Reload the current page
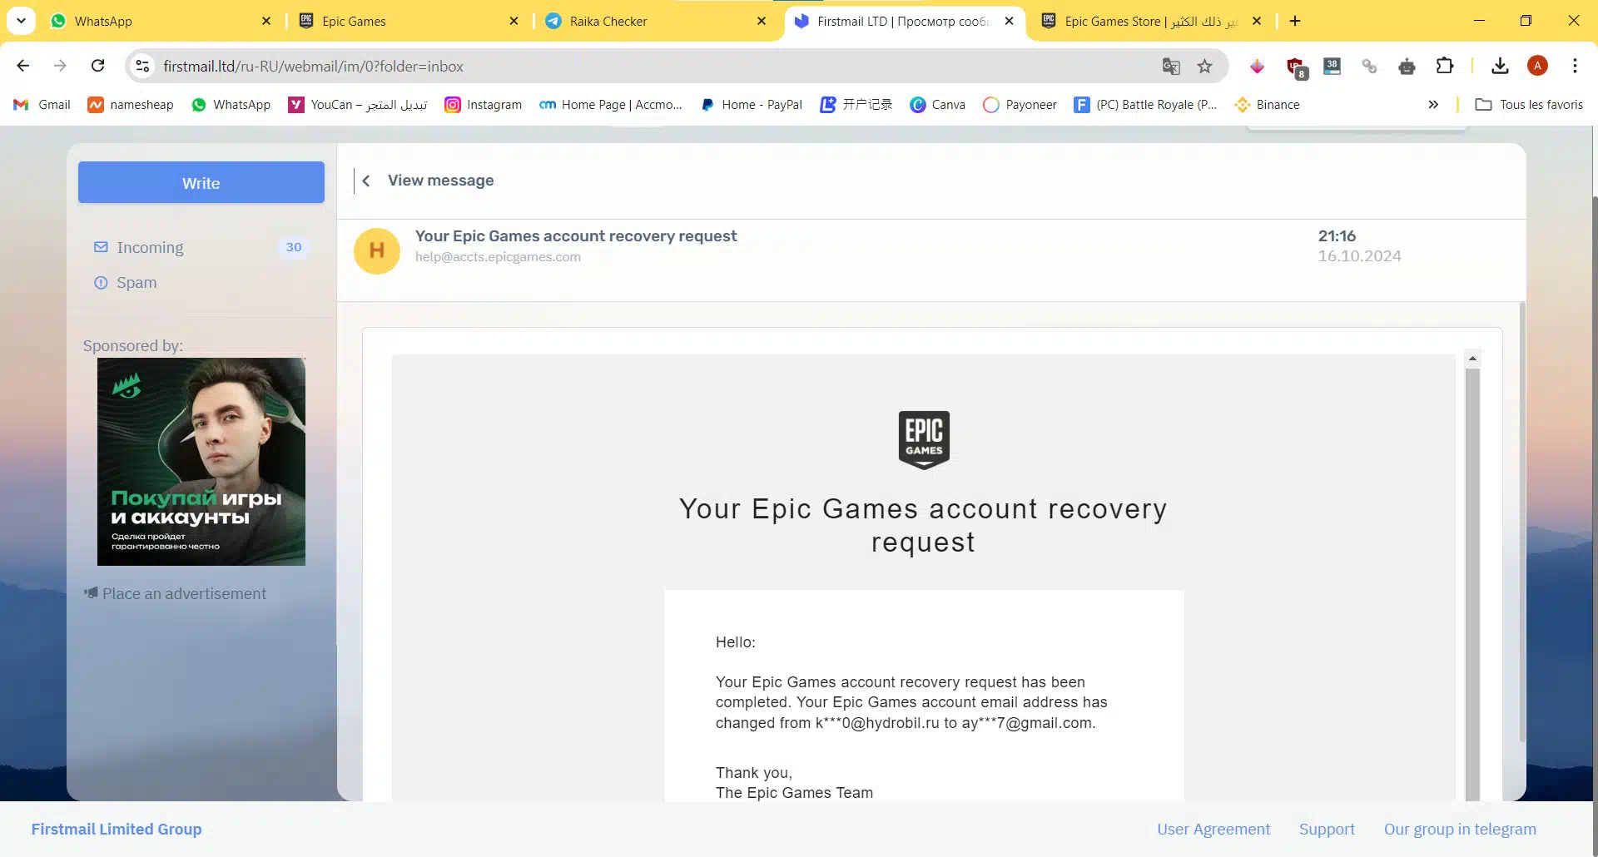The height and width of the screenshot is (857, 1598). [x=97, y=66]
